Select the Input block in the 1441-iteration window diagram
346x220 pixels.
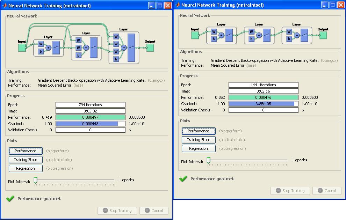pyautogui.click(x=195, y=35)
